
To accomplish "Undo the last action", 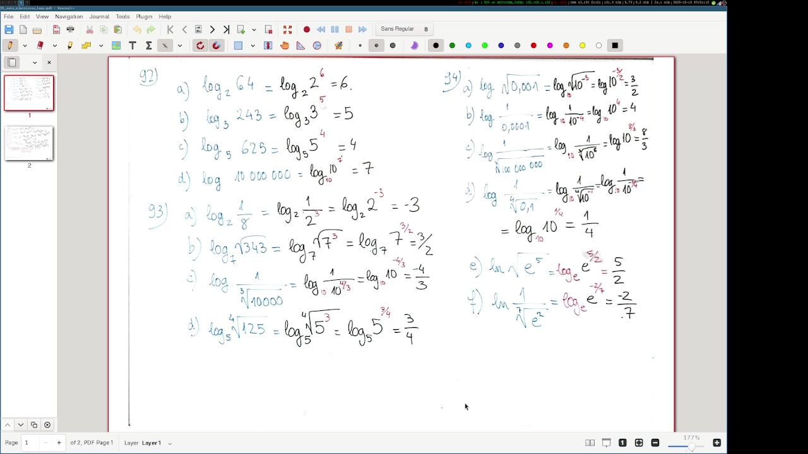I will pos(137,30).
